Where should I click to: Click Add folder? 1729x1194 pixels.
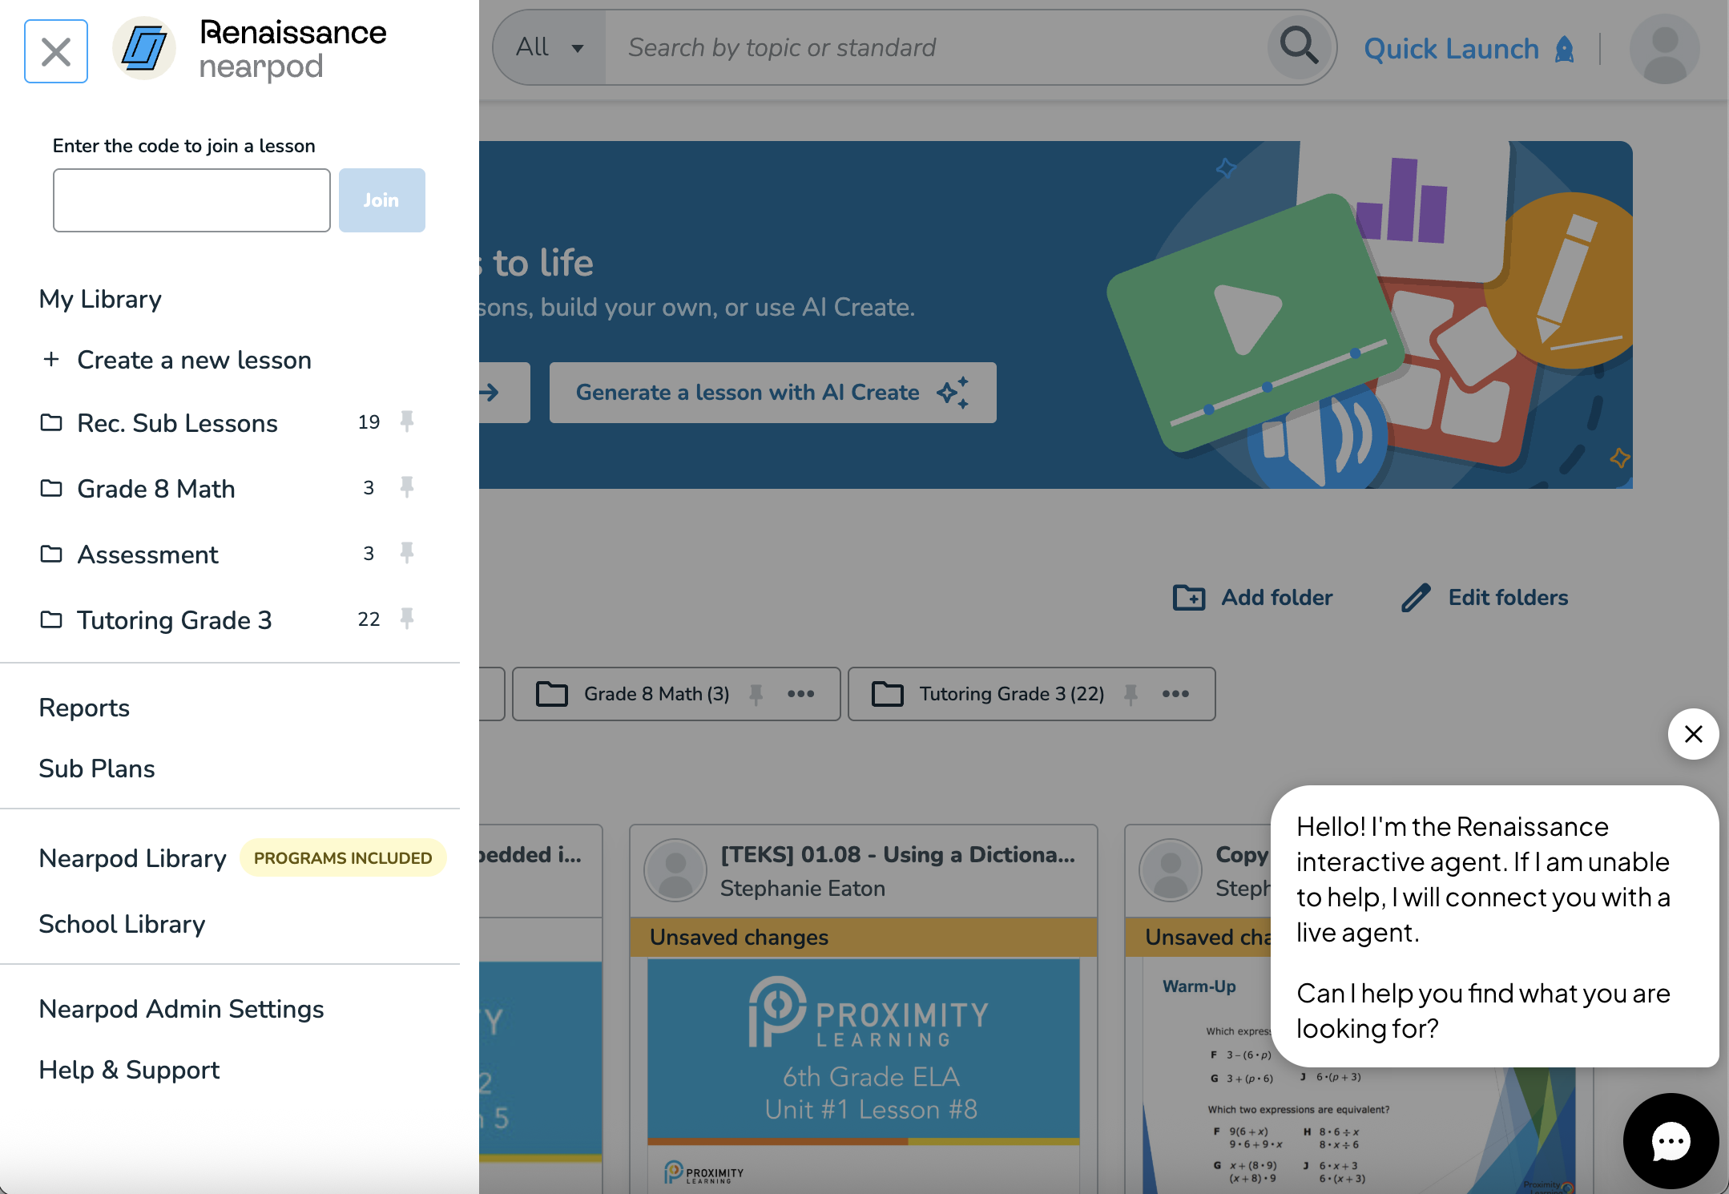1276,597
